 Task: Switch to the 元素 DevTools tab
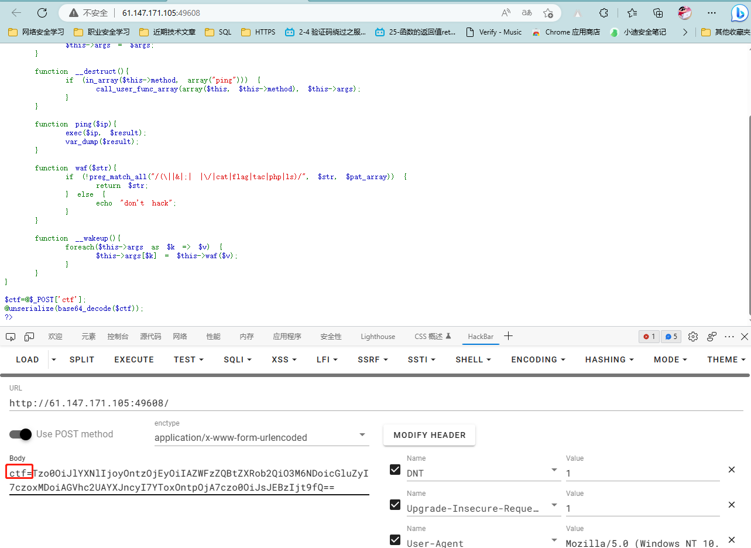click(x=88, y=337)
